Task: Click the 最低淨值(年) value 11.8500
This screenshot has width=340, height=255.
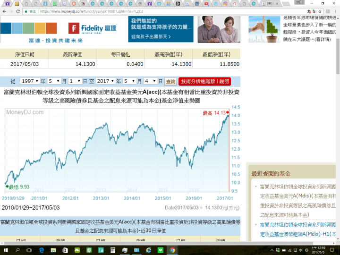Action: [x=229, y=64]
